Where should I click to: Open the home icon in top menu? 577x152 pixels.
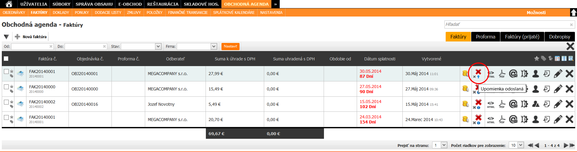click(x=9, y=4)
